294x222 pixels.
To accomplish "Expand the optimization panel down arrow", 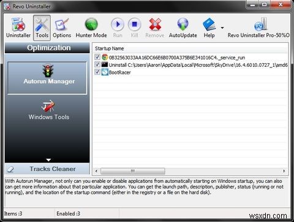I will coord(48,160).
